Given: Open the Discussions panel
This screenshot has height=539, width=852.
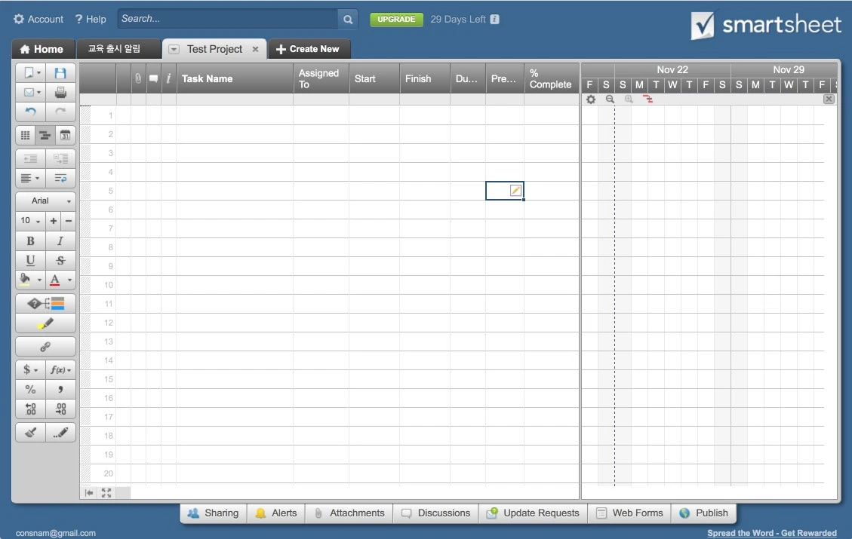Looking at the screenshot, I should 435,513.
